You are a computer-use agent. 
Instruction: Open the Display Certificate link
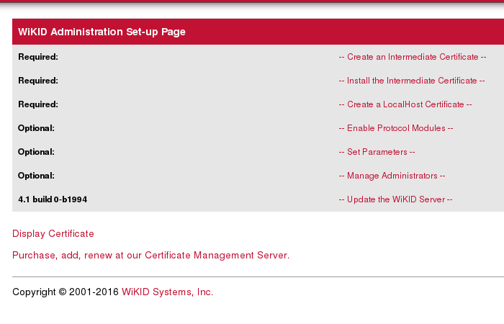(53, 234)
